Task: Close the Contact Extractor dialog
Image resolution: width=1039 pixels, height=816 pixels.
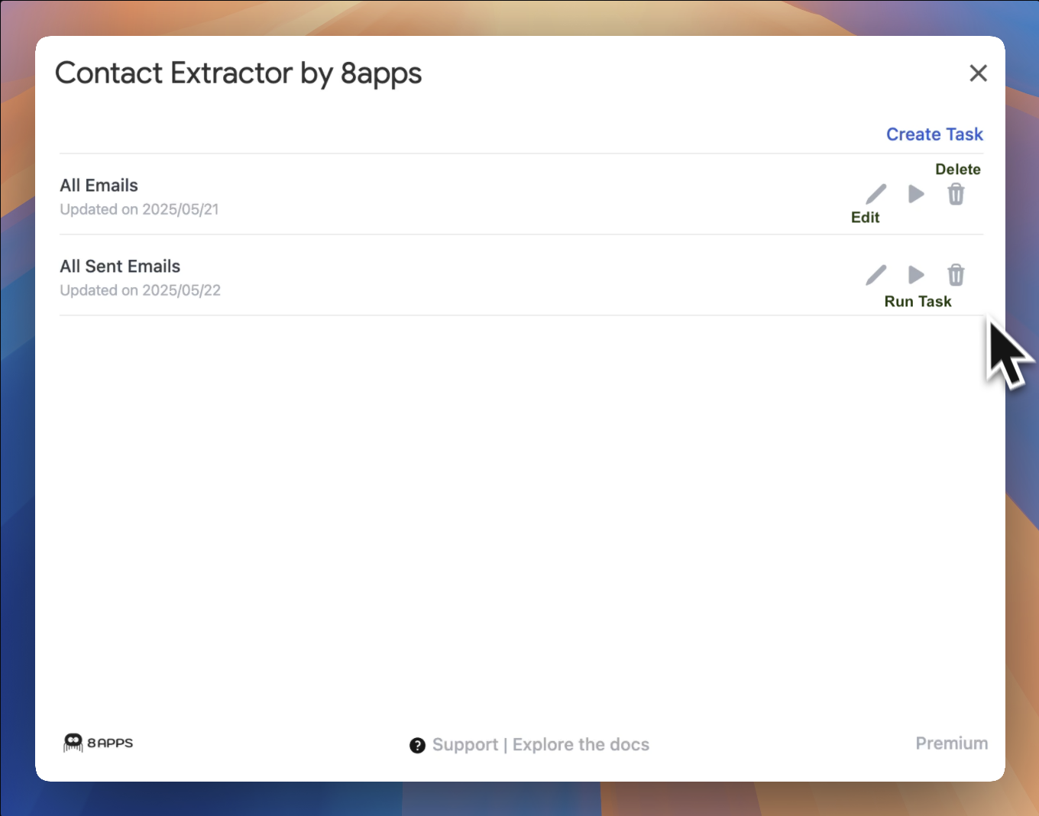Action: click(x=978, y=73)
